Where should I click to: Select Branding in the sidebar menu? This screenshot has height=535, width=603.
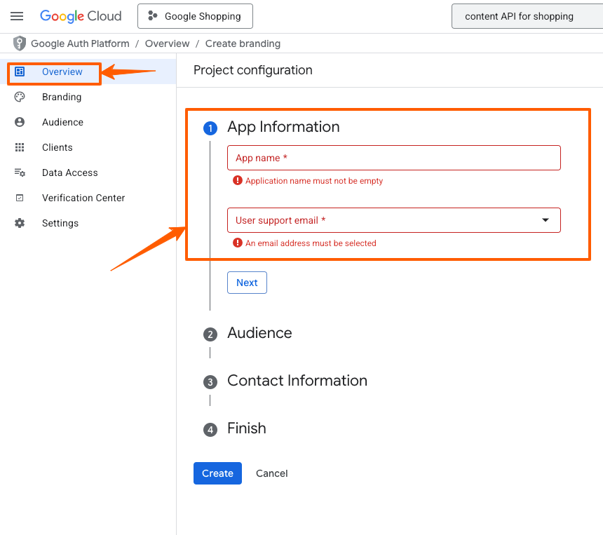point(62,97)
